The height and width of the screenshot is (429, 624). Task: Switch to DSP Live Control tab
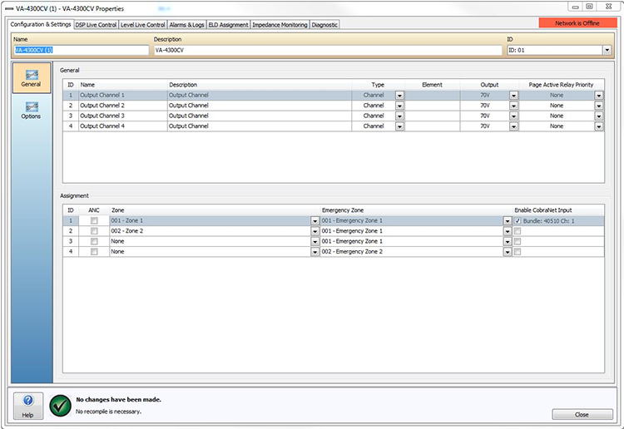click(x=96, y=25)
